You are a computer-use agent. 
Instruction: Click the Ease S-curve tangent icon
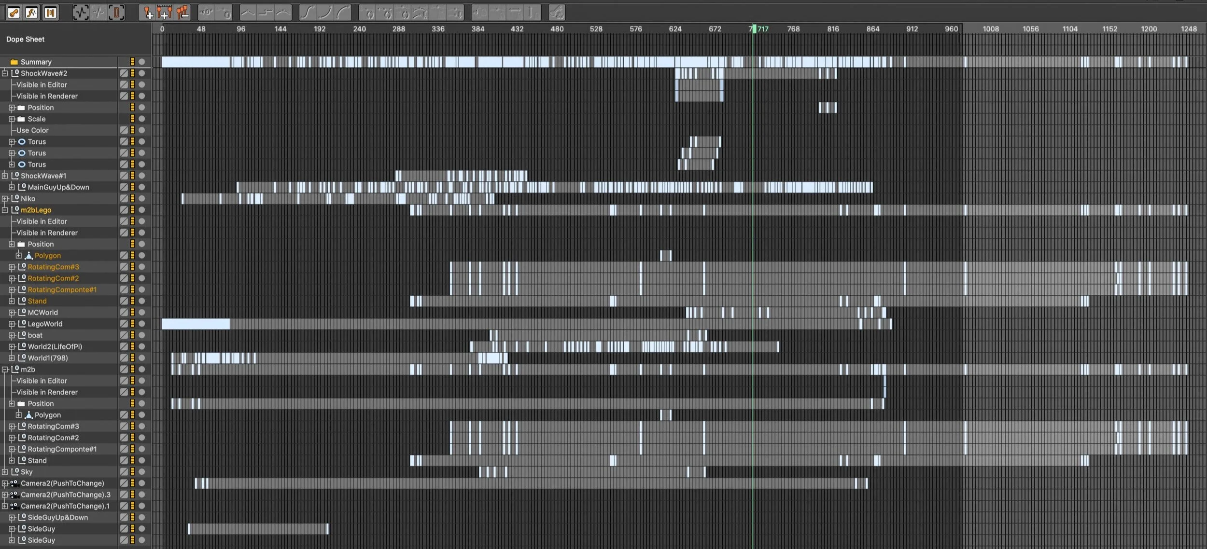pyautogui.click(x=308, y=13)
